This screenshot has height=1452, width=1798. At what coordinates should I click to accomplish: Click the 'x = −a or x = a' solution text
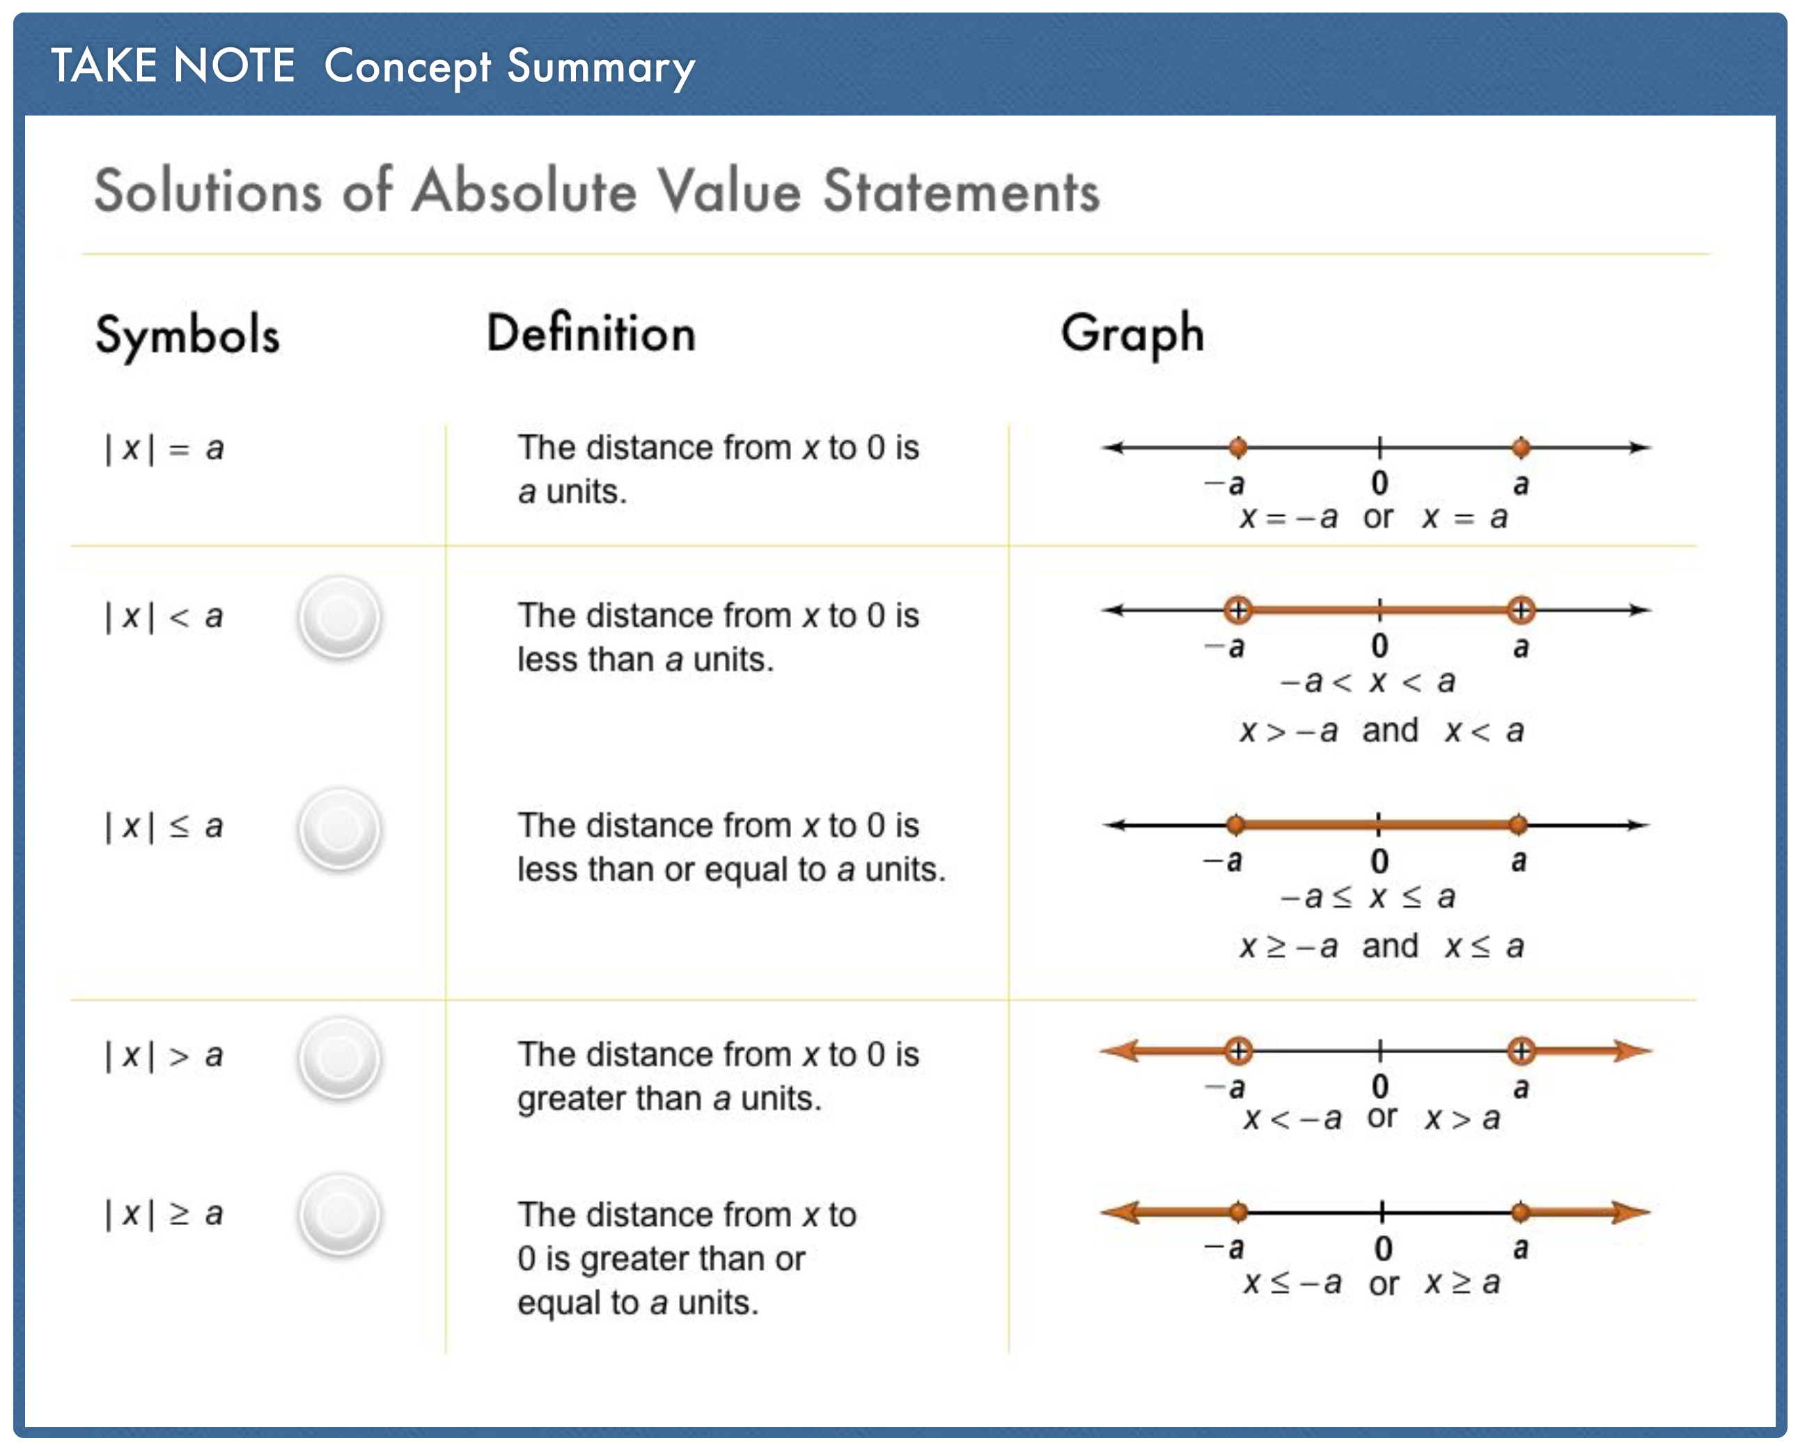click(1372, 518)
